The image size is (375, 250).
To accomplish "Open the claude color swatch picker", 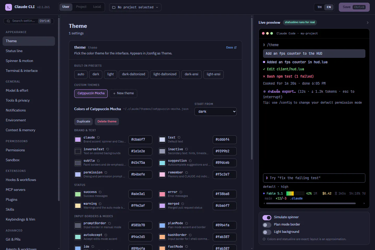I will coord(78,140).
